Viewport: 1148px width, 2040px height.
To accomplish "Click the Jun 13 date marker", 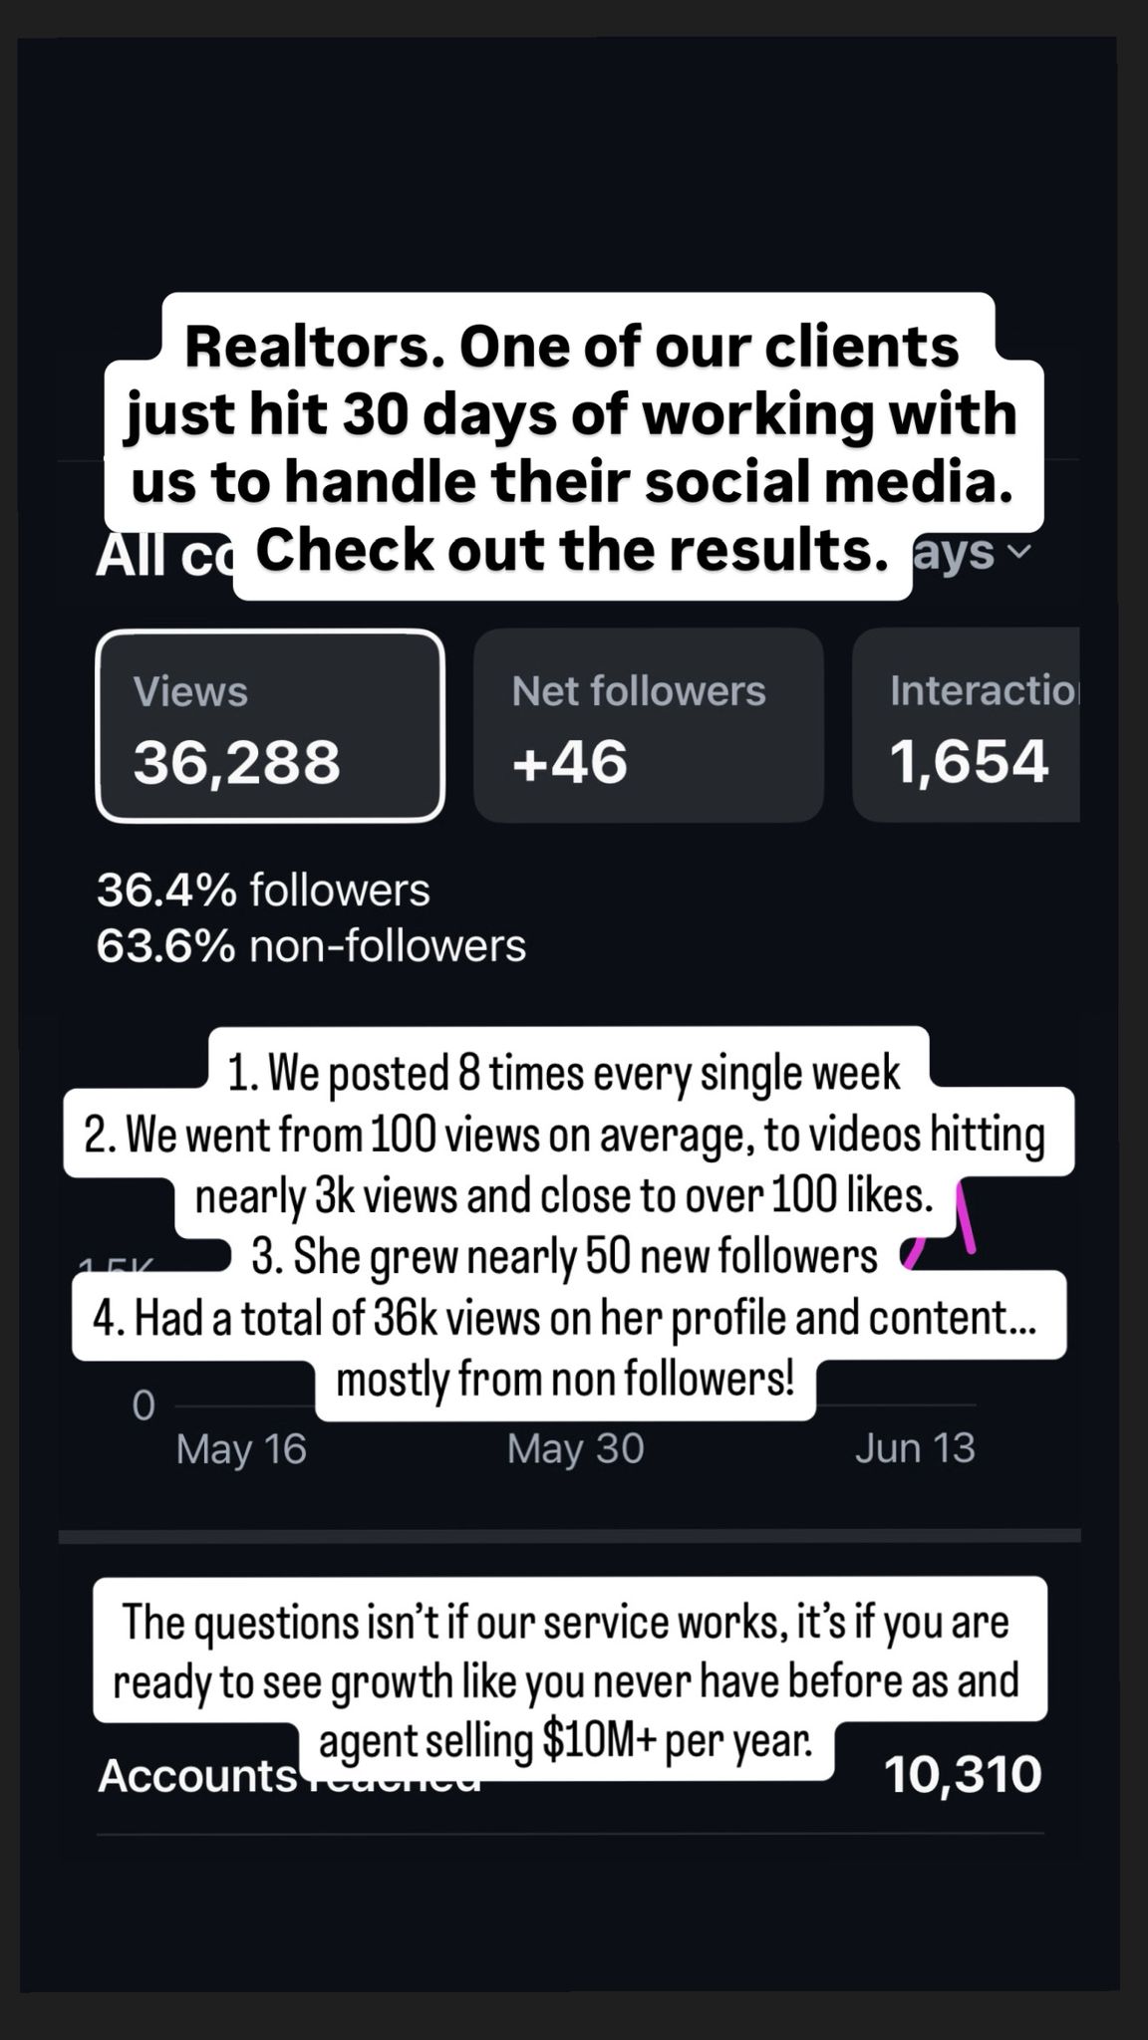I will point(915,1448).
